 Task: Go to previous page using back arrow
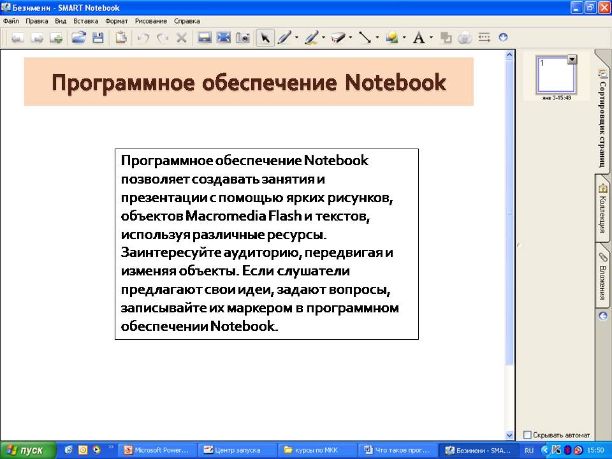point(17,38)
